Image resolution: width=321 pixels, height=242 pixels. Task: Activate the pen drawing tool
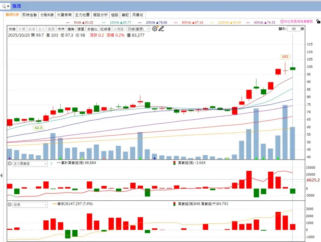point(161,29)
